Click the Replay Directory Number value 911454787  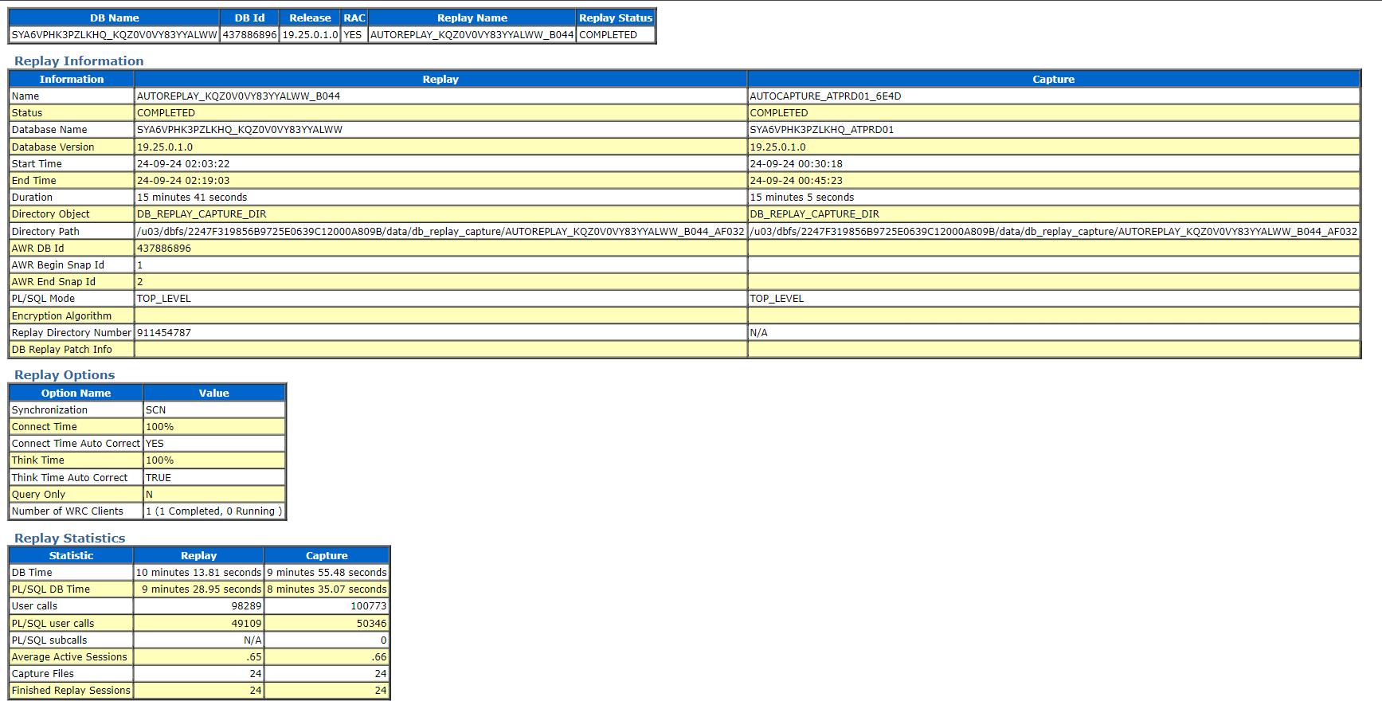click(x=164, y=333)
